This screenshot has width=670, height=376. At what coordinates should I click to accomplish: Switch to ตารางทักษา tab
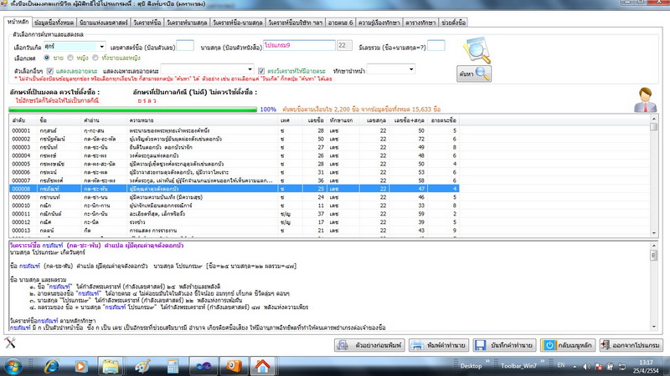420,23
